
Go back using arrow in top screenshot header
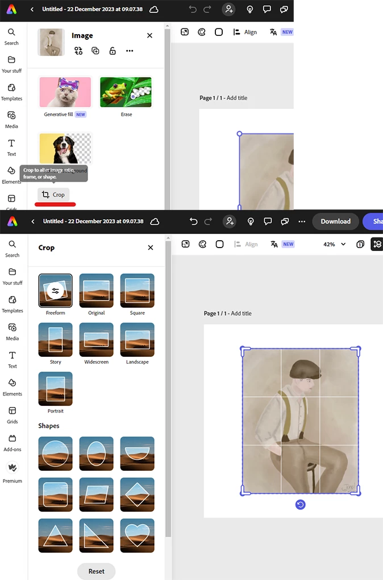[32, 9]
